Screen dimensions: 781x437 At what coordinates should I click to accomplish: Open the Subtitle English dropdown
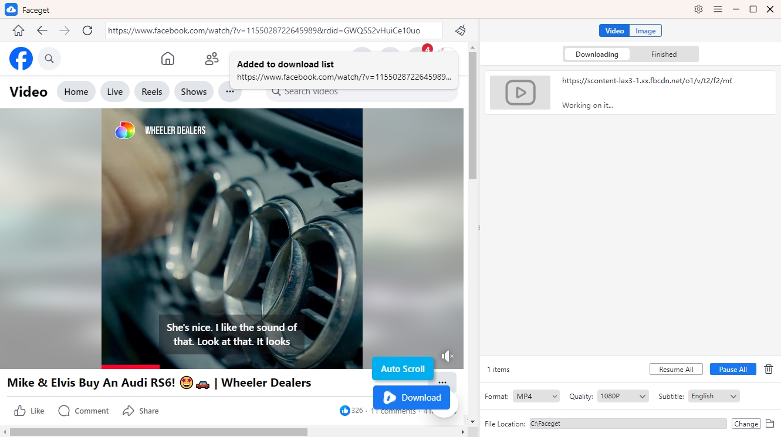714,397
